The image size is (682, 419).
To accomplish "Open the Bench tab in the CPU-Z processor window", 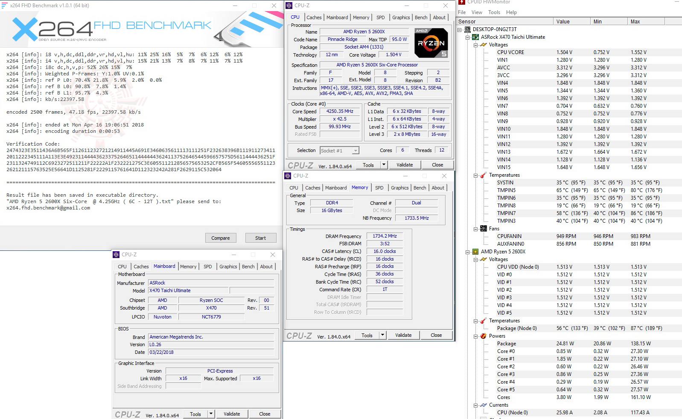I will tap(421, 17).
